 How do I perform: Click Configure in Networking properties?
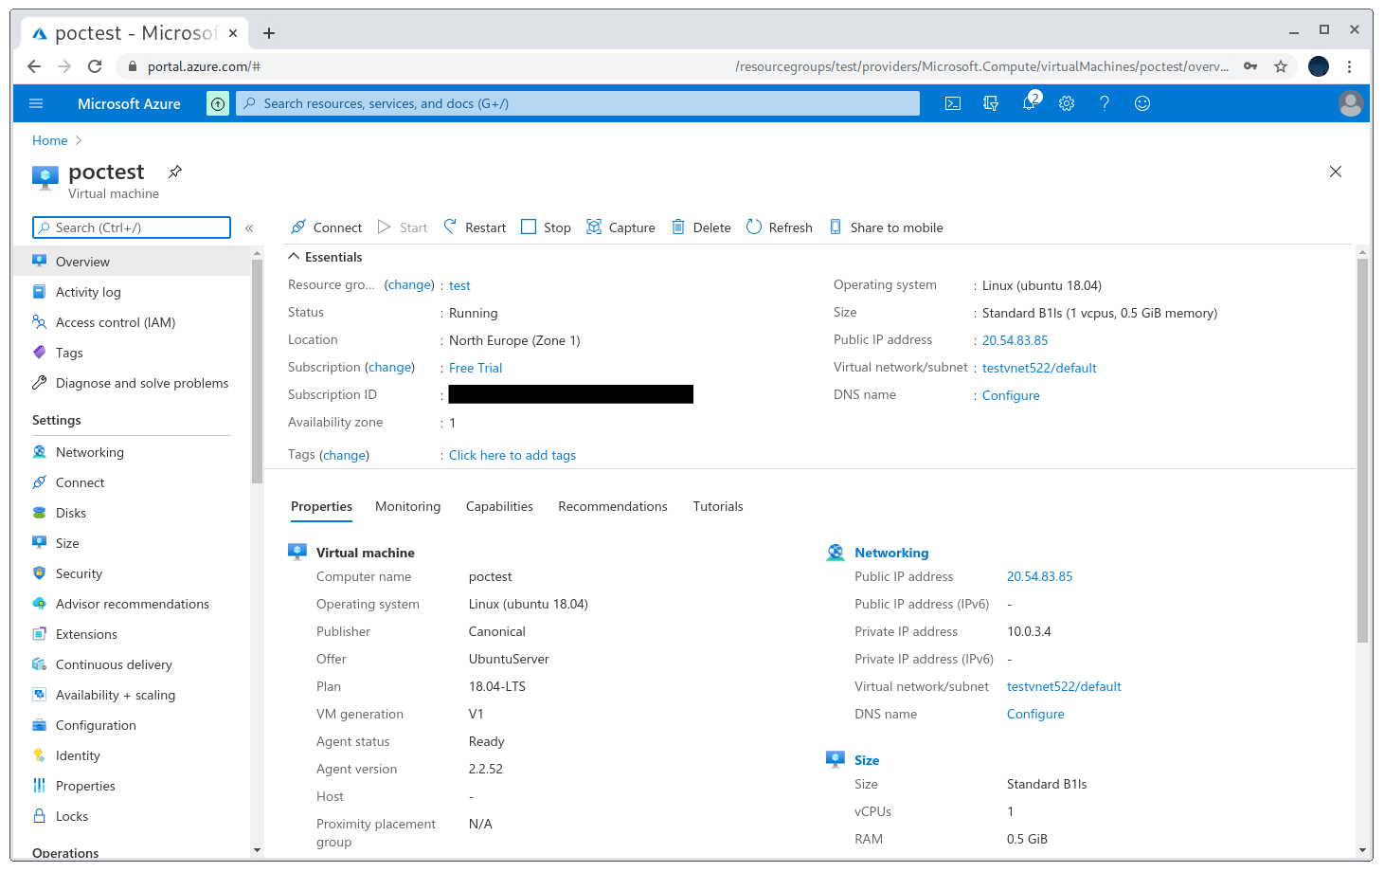click(1035, 714)
